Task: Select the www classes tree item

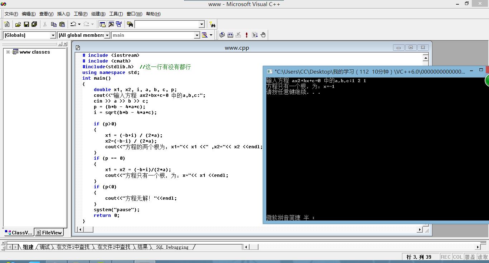Action: (35, 52)
